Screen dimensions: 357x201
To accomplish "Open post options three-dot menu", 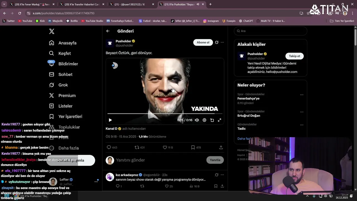I will point(222,42).
